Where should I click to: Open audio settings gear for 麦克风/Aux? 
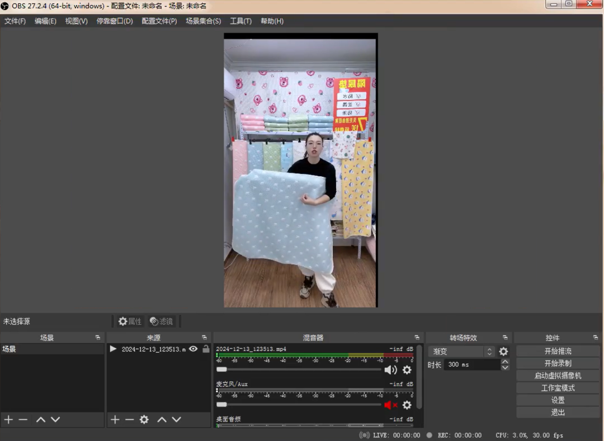[x=407, y=405]
